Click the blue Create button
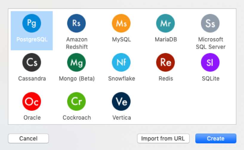Viewport: 244px width, 150px height. [216, 138]
